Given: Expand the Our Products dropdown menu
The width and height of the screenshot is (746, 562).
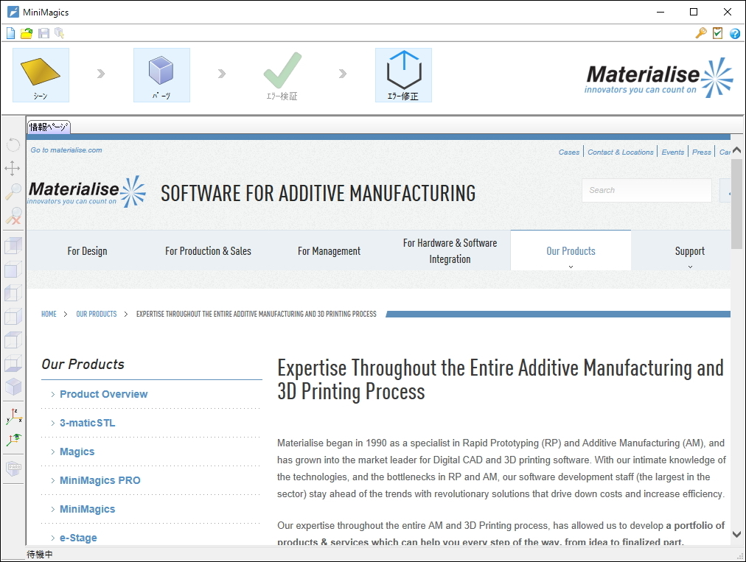Looking at the screenshot, I should (571, 251).
